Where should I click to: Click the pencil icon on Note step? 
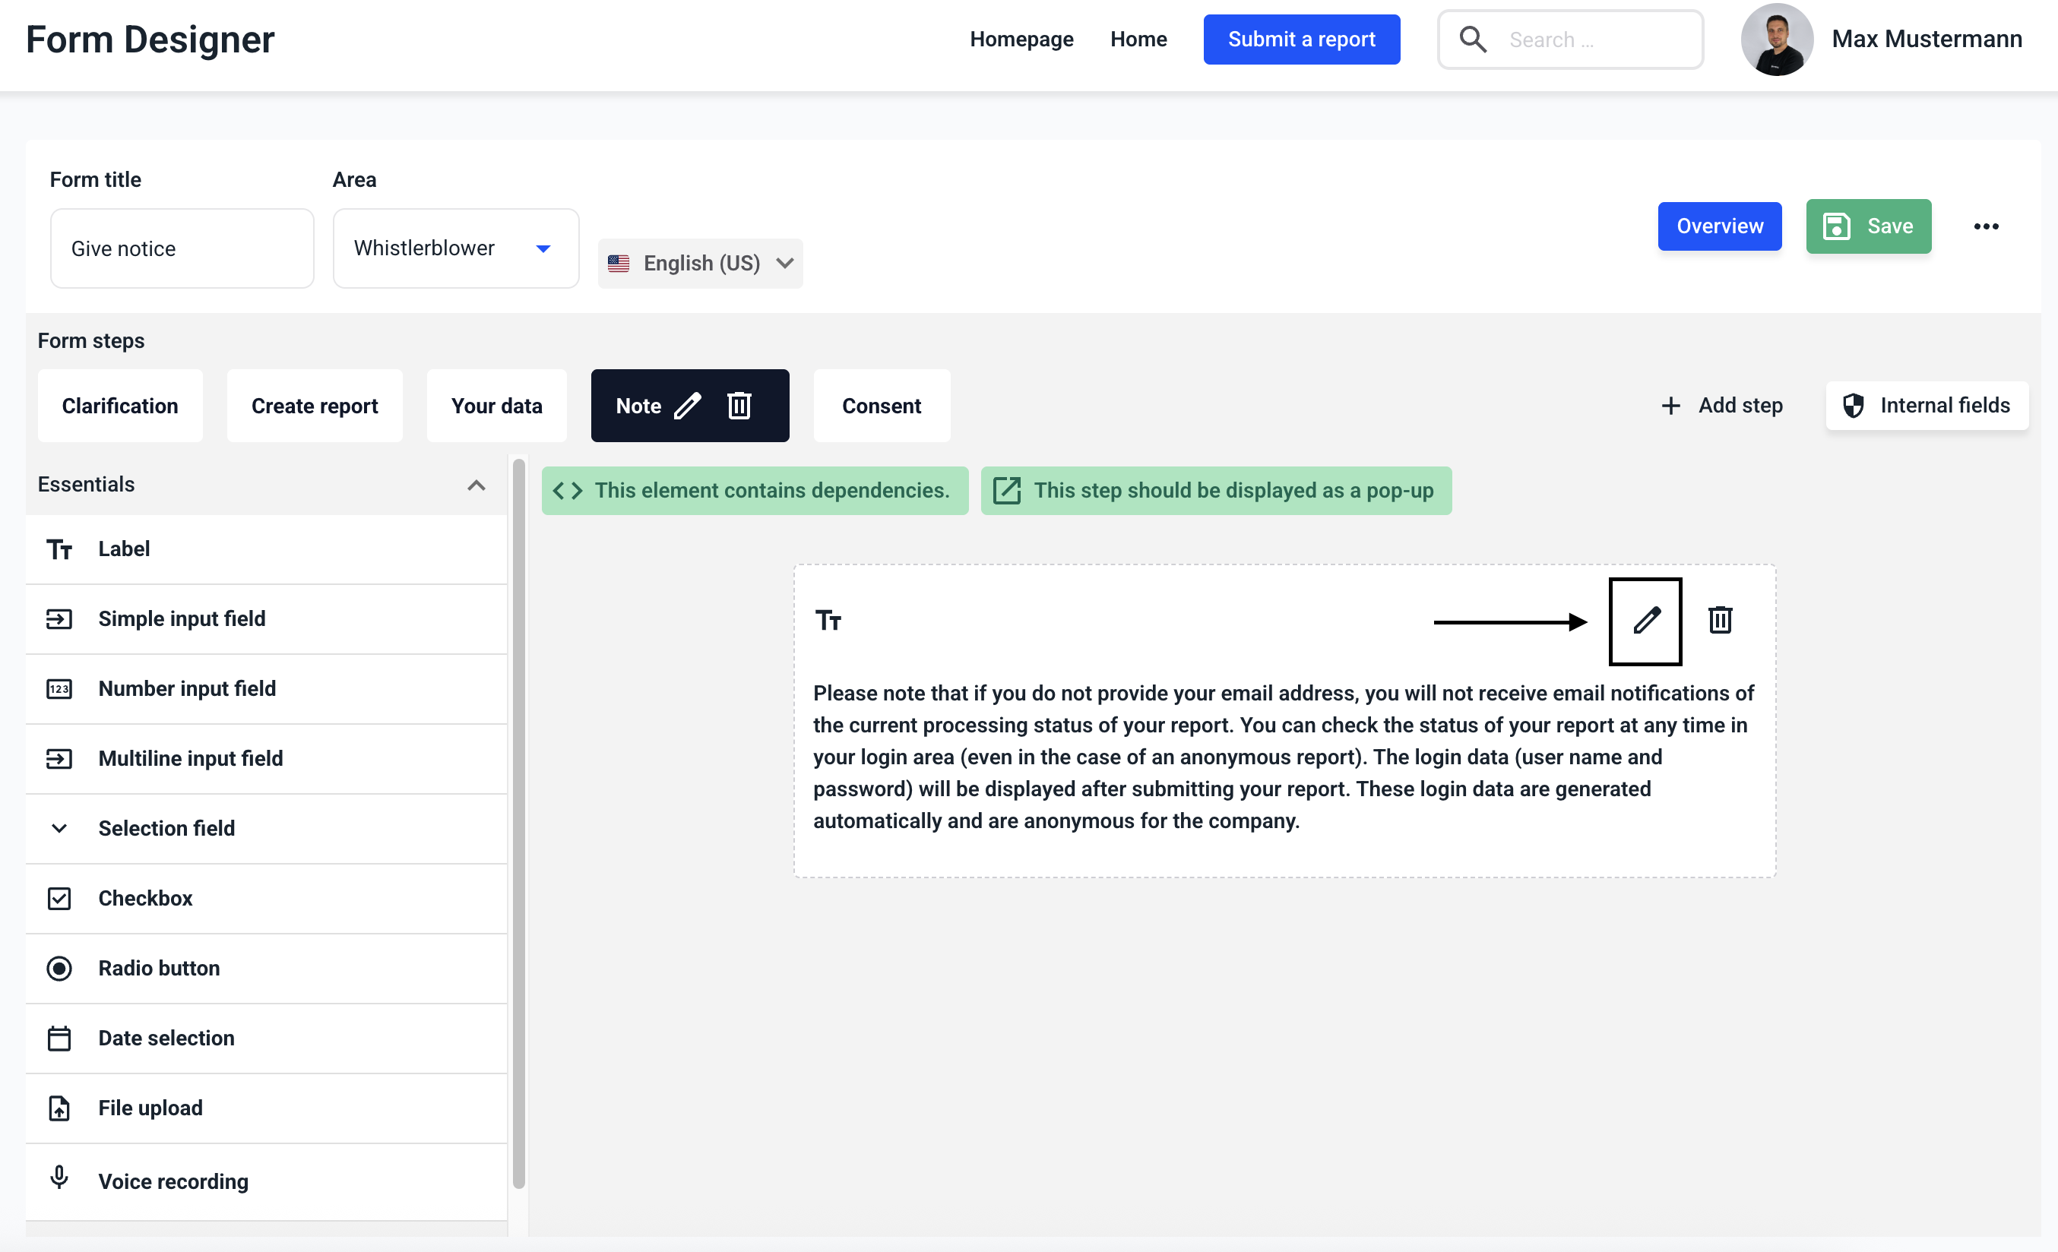(687, 406)
